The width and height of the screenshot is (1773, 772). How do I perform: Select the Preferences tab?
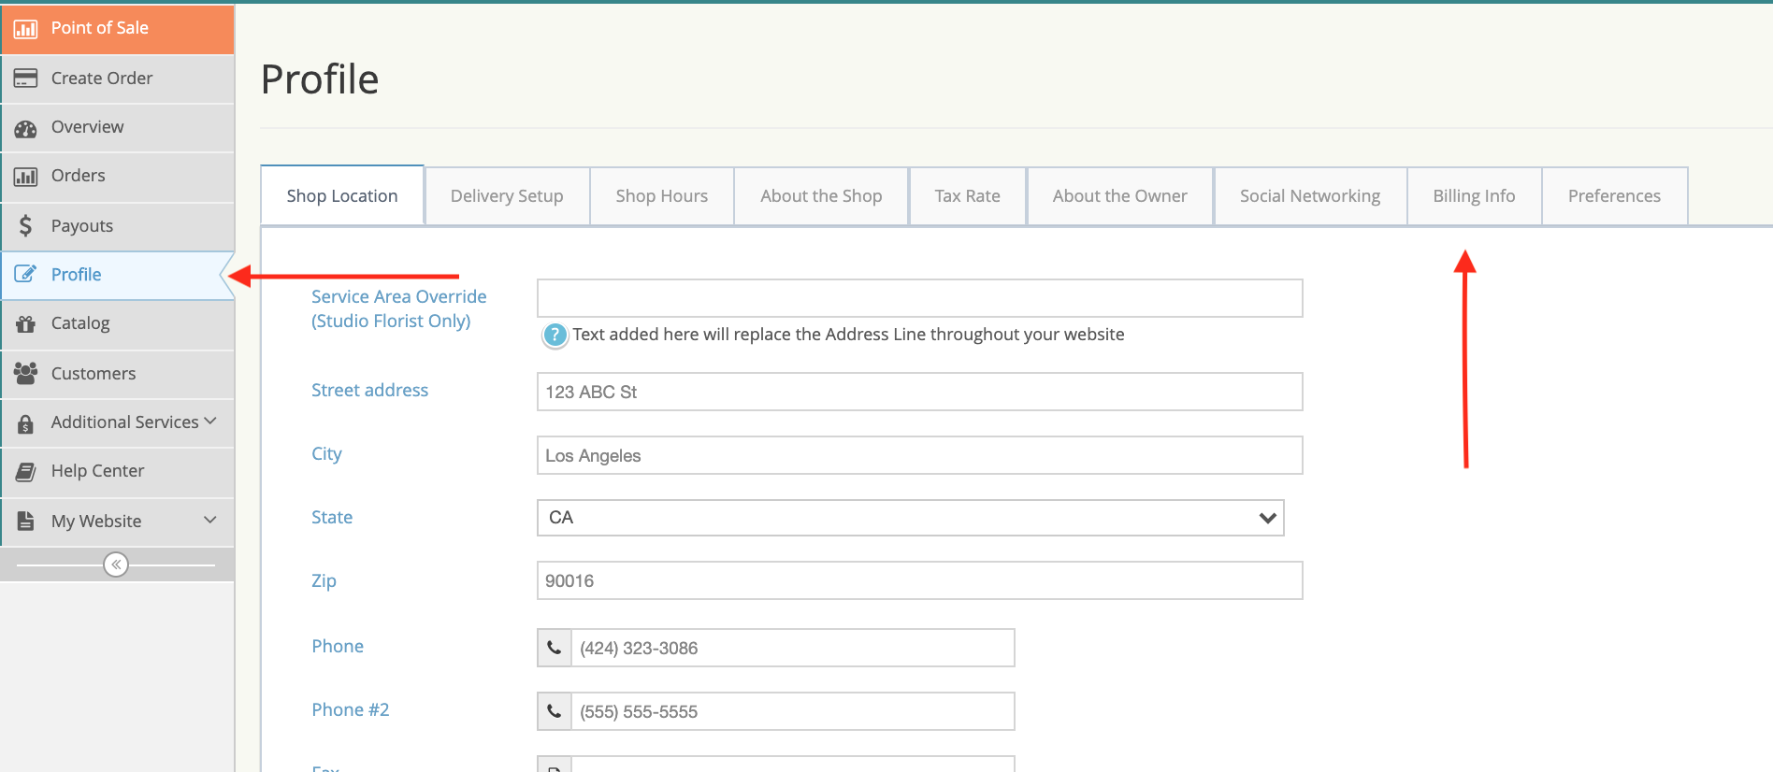coord(1615,196)
